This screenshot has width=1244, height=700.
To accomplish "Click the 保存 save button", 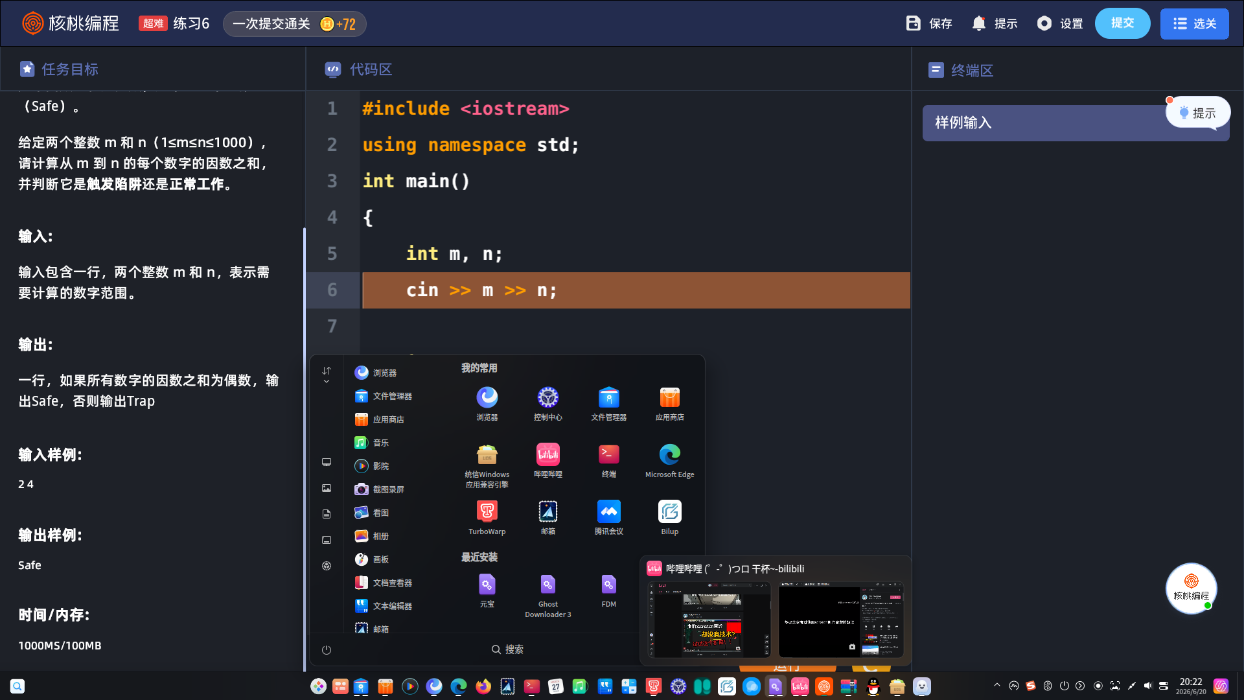I will click(929, 23).
